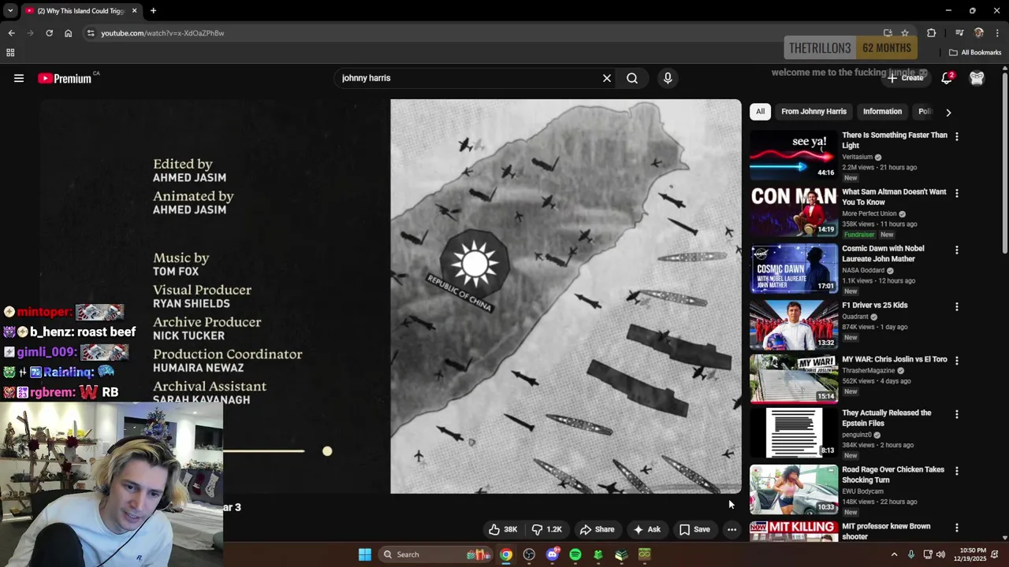Open All Bookmarks folder
The height and width of the screenshot is (567, 1009).
pos(975,53)
